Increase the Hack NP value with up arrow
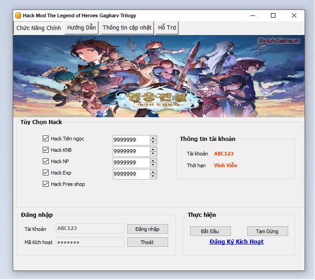This screenshot has height=280, width=315. tap(153, 161)
